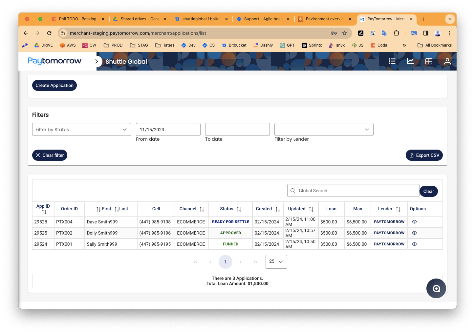Switch to the Support Agile board tab
Screen dimensions: 475x333
[263, 19]
